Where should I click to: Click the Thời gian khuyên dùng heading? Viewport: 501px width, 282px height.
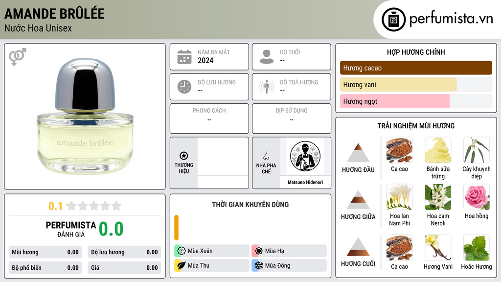(250, 204)
